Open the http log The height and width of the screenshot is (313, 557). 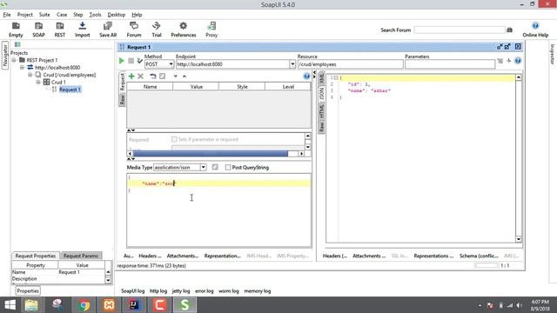158,290
